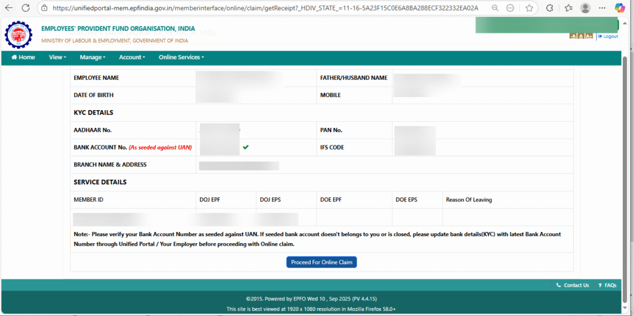Open the address bar three-dot circle icon
This screenshot has width=634, height=316.
510,7
